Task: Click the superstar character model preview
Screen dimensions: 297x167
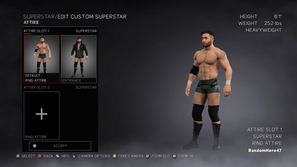Action: [x=209, y=91]
